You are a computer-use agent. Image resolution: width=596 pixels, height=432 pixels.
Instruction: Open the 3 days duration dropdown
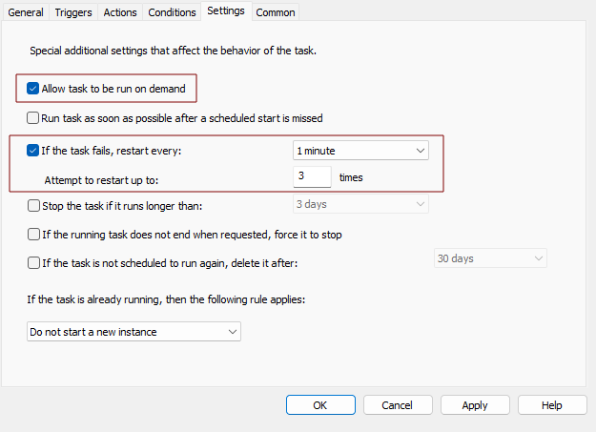(360, 204)
